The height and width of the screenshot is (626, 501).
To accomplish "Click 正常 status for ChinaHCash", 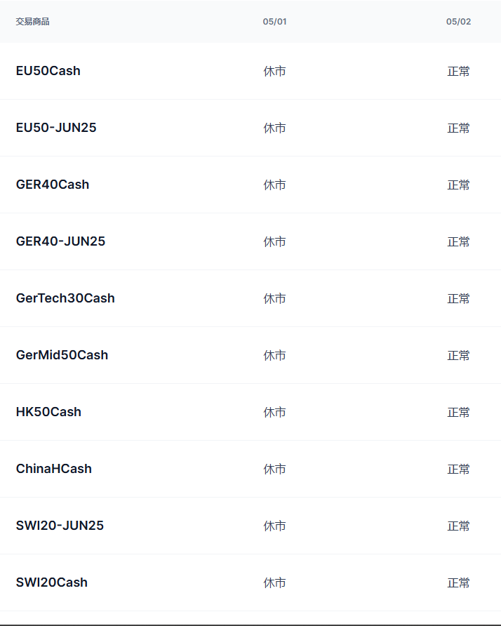I will click(458, 469).
